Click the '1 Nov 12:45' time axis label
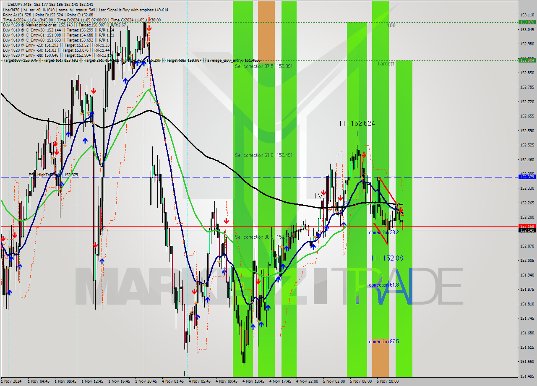This screenshot has width=537, height=386. point(92,381)
